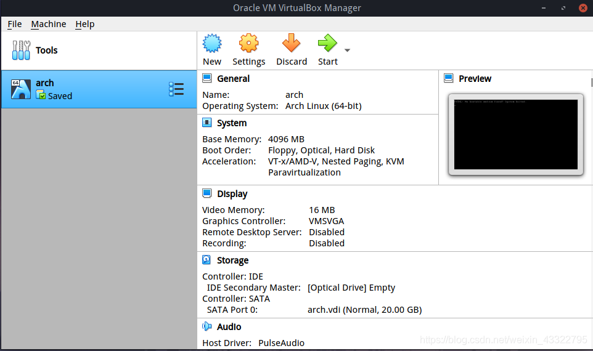Minimize the VirtualBox Manager window
Screen dimensions: 593x351
[544, 8]
